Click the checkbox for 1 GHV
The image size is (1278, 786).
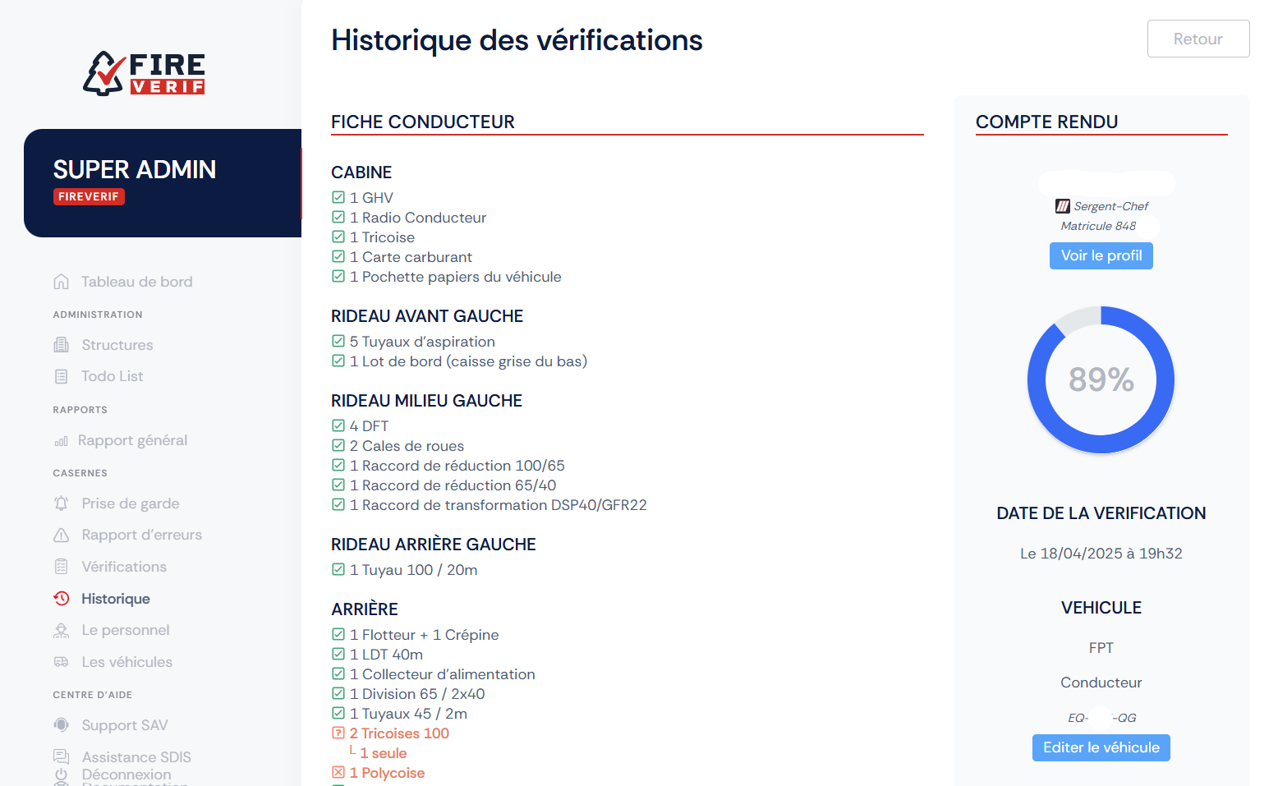[x=338, y=197]
